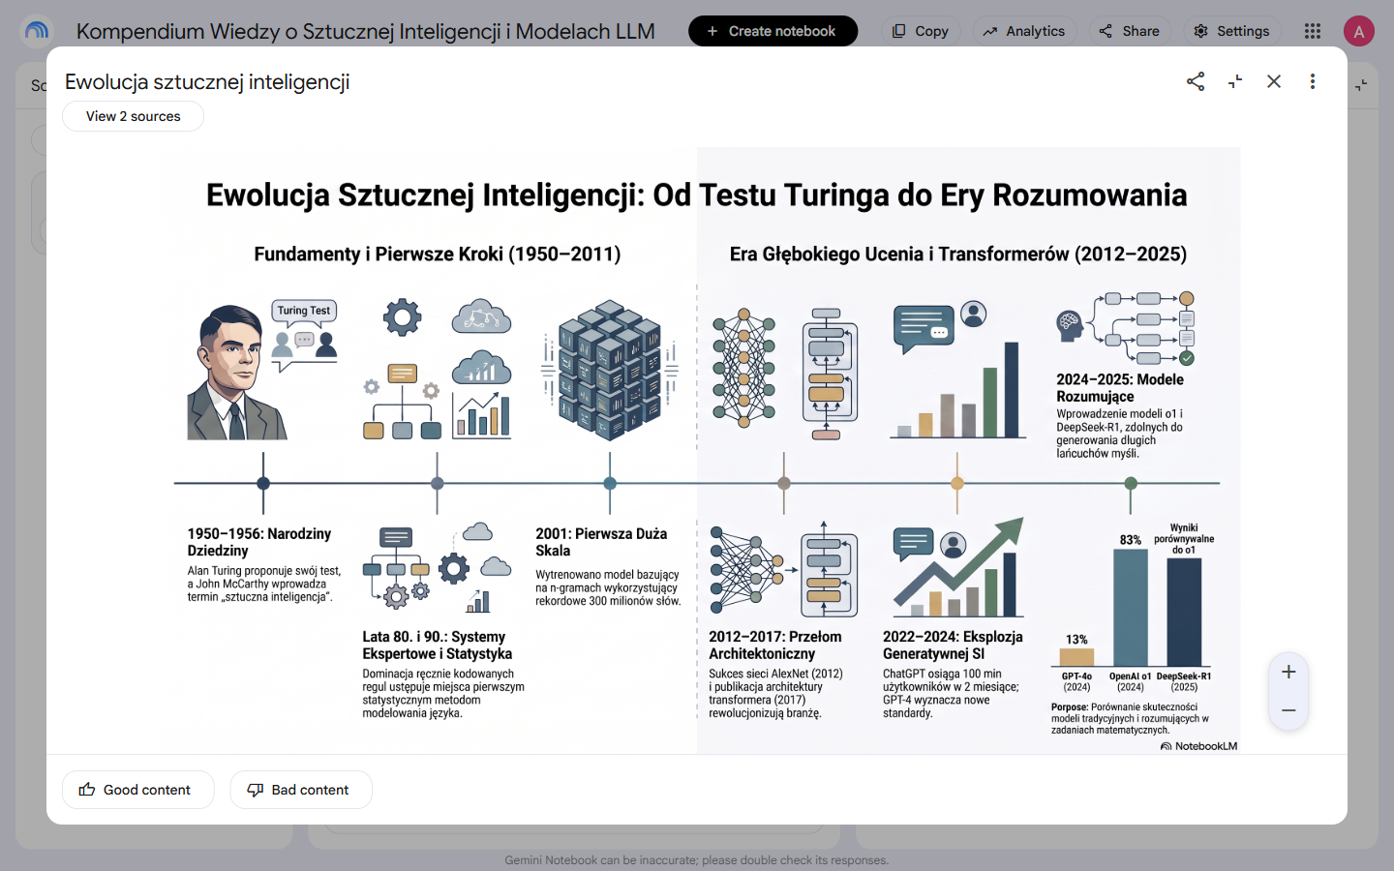Click the notebook title 'Kompendium Wiedzy o Sztucznej Inteligencji'
Viewport: 1394px width, 871px height.
tap(366, 31)
